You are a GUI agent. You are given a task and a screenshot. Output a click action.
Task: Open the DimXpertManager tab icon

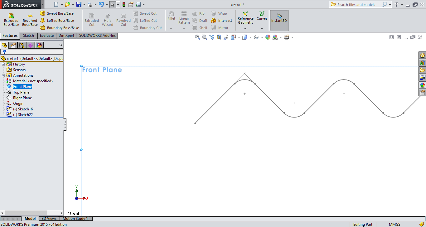click(30, 45)
